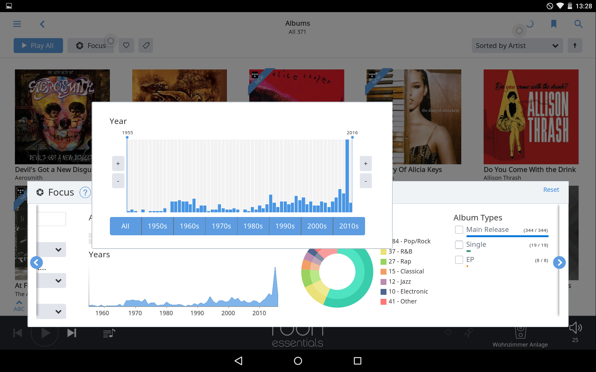This screenshot has width=596, height=372.
Task: Open volume speaker control
Action: tap(575, 328)
